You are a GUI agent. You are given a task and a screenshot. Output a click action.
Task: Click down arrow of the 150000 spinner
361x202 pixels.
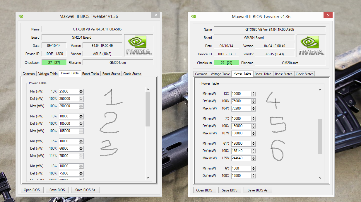pyautogui.click(x=254, y=127)
